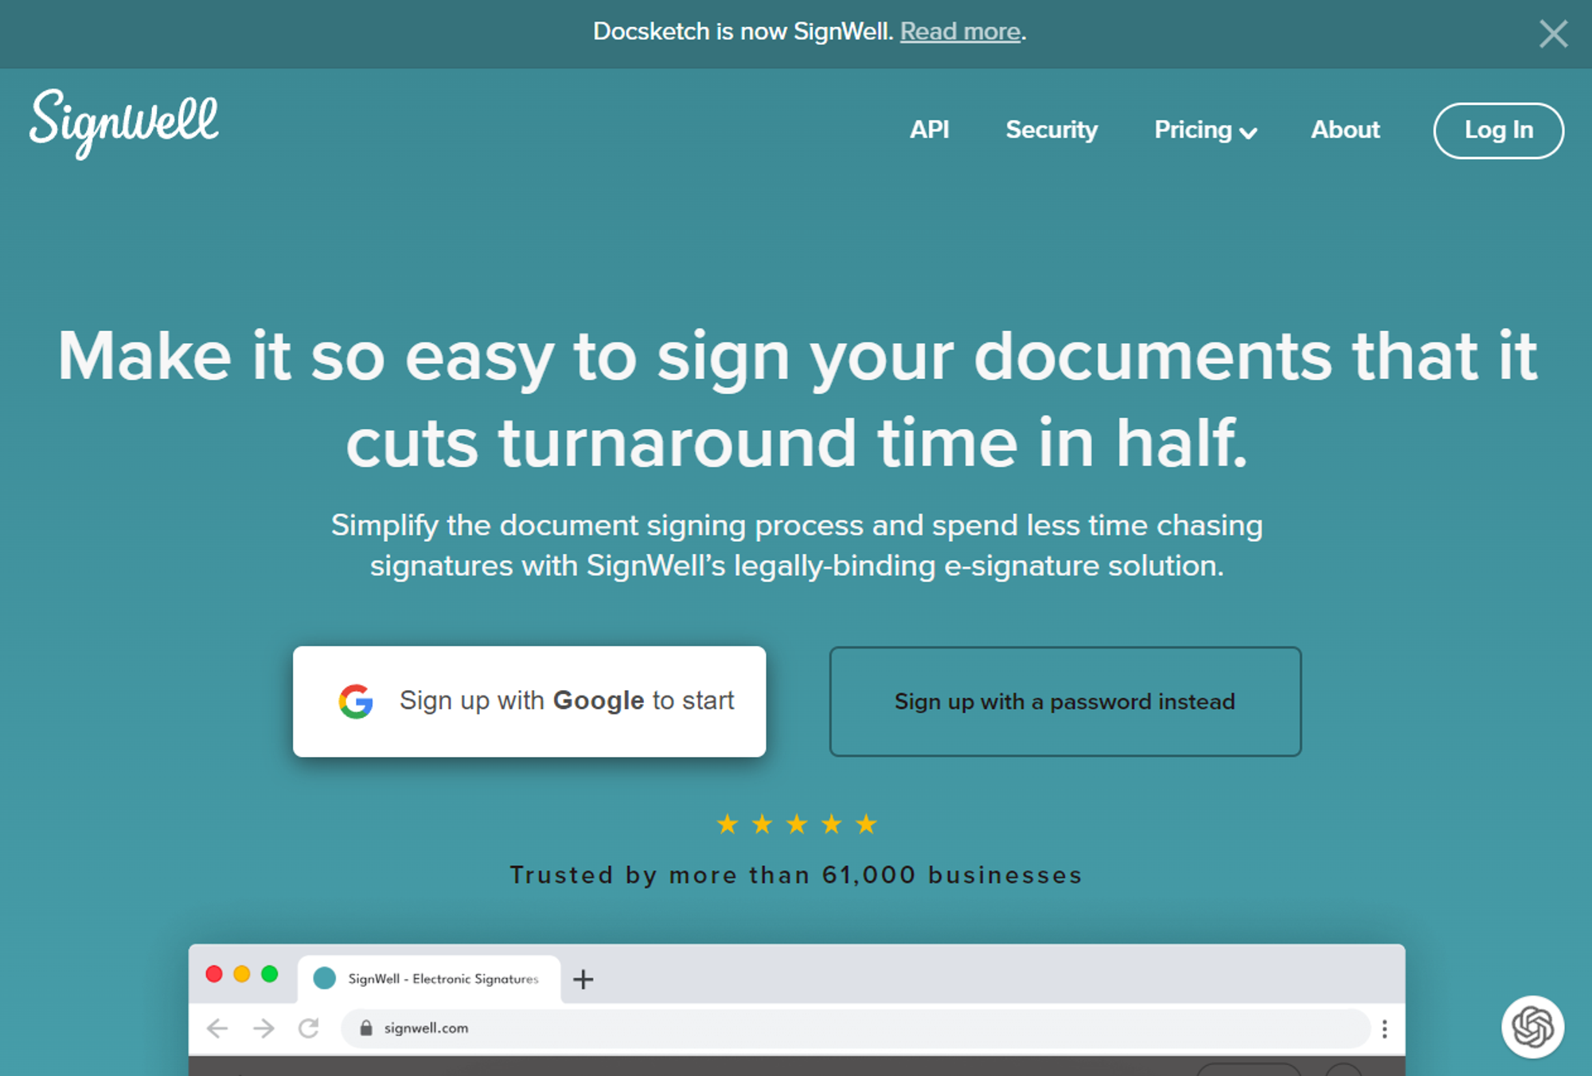Open the Read more link in the banner
The width and height of the screenshot is (1592, 1076).
959,31
